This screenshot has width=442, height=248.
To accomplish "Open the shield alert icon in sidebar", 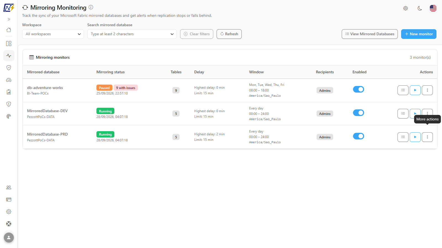I will tap(9, 104).
